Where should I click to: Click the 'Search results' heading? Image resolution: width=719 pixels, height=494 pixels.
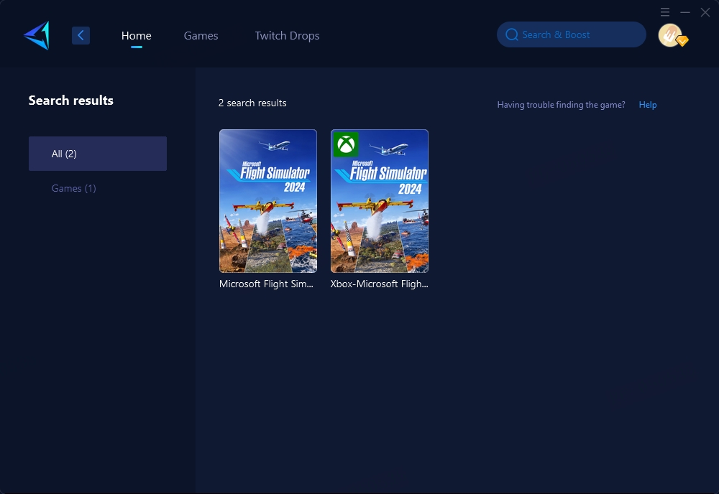click(x=70, y=101)
